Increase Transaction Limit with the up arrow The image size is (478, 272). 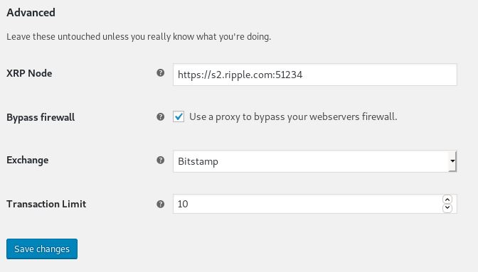tap(447, 200)
